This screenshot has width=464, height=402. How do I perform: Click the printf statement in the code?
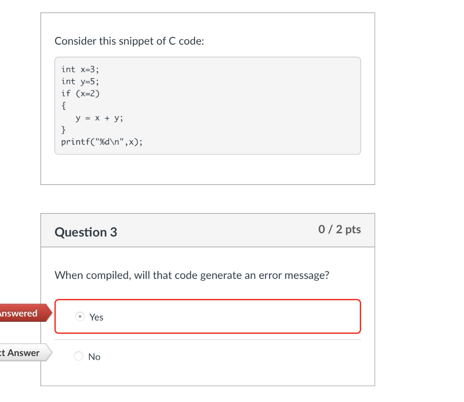click(101, 142)
